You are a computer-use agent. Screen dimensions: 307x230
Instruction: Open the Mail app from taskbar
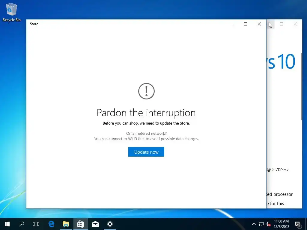[95, 224]
